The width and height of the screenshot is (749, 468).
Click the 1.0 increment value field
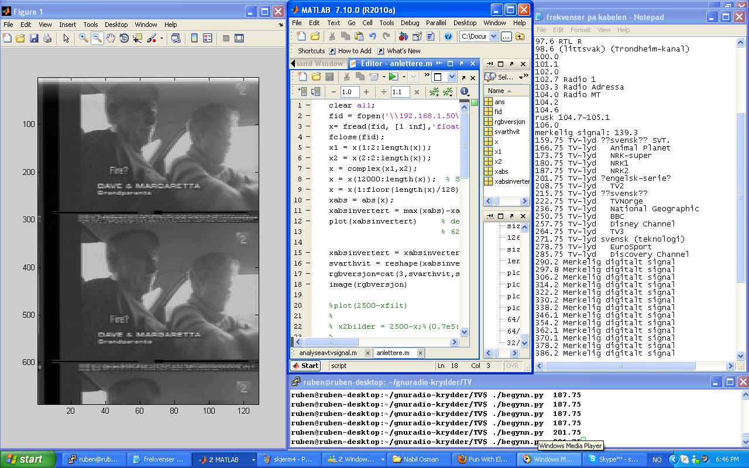click(349, 92)
